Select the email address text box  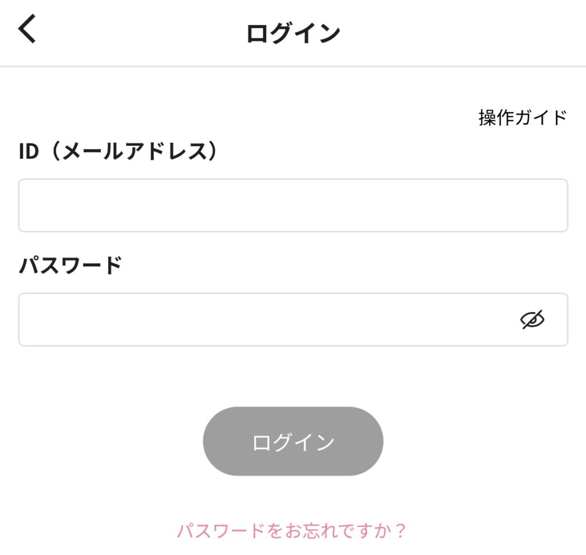tap(293, 205)
